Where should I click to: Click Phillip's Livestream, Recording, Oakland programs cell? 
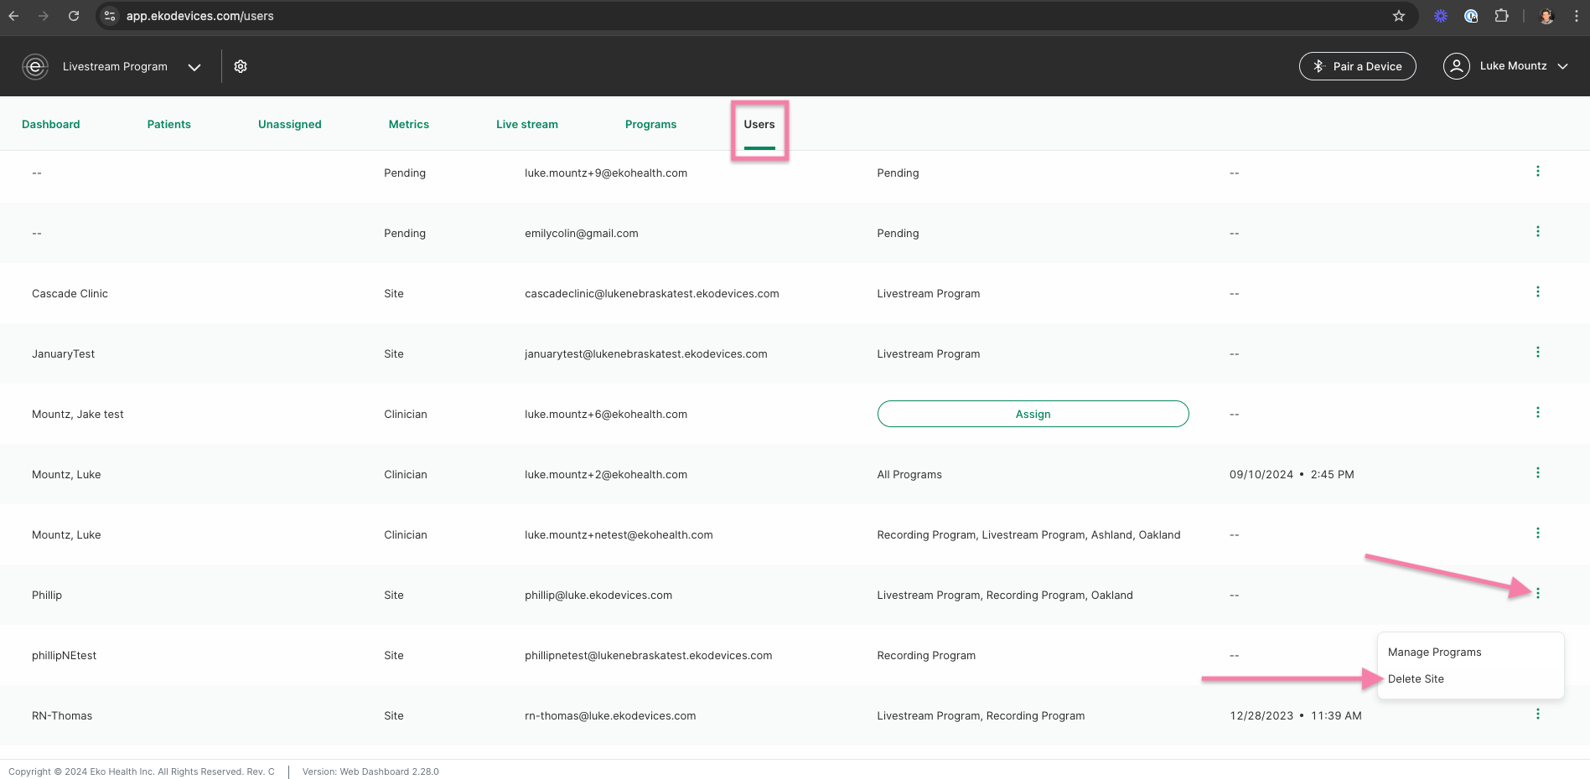(1005, 595)
